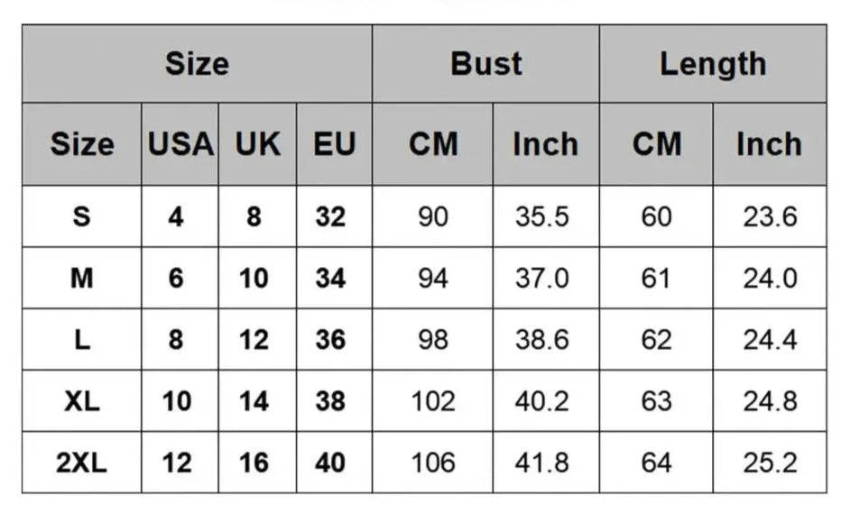Click bust inch value 35.5
Image resolution: width=841 pixels, height=505 pixels.
click(542, 217)
